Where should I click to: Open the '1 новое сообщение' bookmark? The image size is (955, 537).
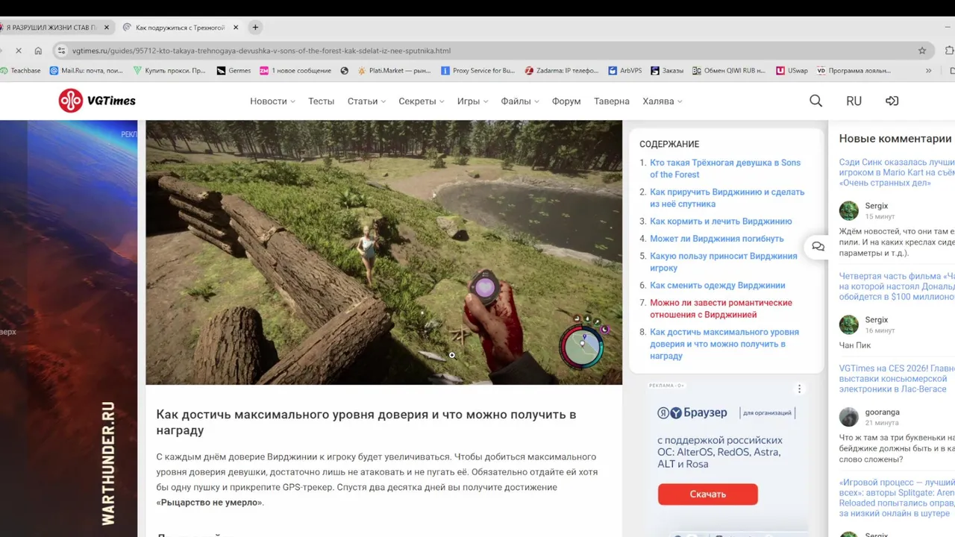pyautogui.click(x=295, y=71)
